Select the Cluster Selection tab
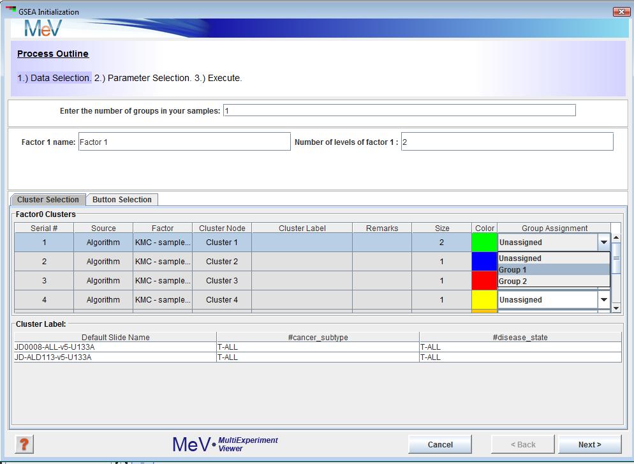Viewport: 634px width, 464px height. click(x=48, y=200)
